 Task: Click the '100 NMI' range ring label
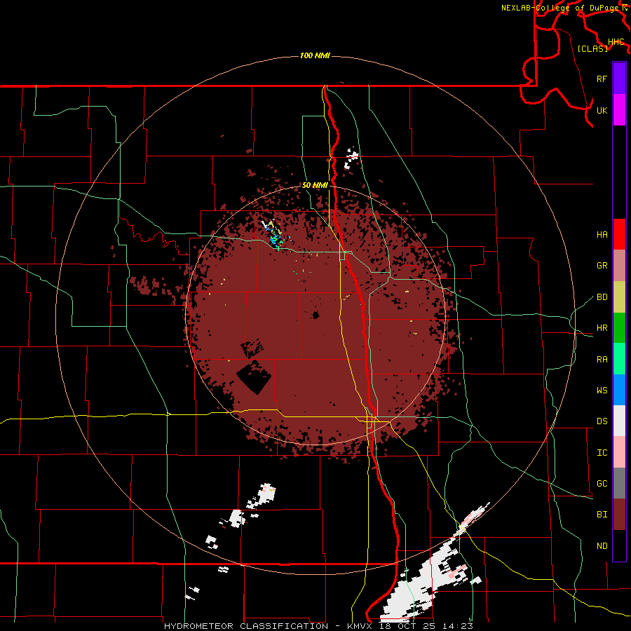pyautogui.click(x=315, y=55)
